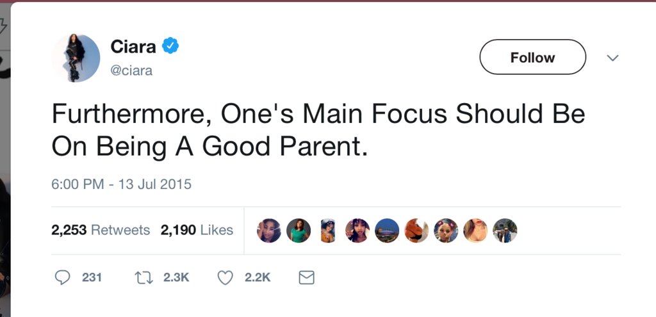Click the tweet text about being a good parent
Viewport: 656px width, 317px height.
tap(318, 130)
